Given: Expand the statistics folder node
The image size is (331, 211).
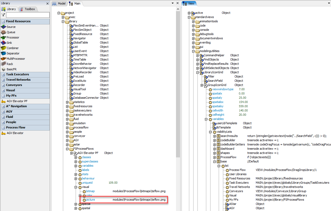Looking at the screenshot, I should point(67,102).
